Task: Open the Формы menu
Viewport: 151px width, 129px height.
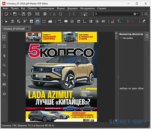Action: (x=61, y=8)
